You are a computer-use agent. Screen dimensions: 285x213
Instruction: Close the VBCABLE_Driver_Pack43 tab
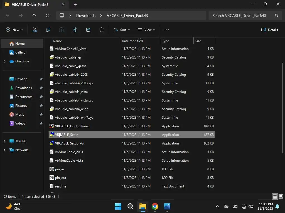point(63,4)
